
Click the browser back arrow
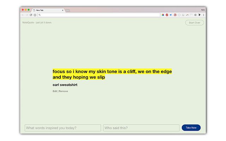point(23,15)
